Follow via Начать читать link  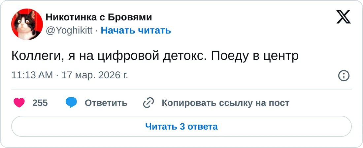[x=136, y=31]
